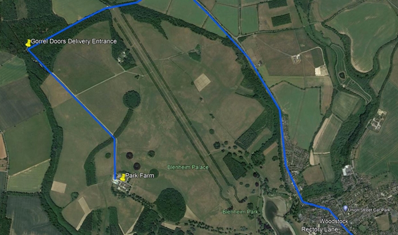Select the round tree clump atop the curved tree belt

(132, 99)
